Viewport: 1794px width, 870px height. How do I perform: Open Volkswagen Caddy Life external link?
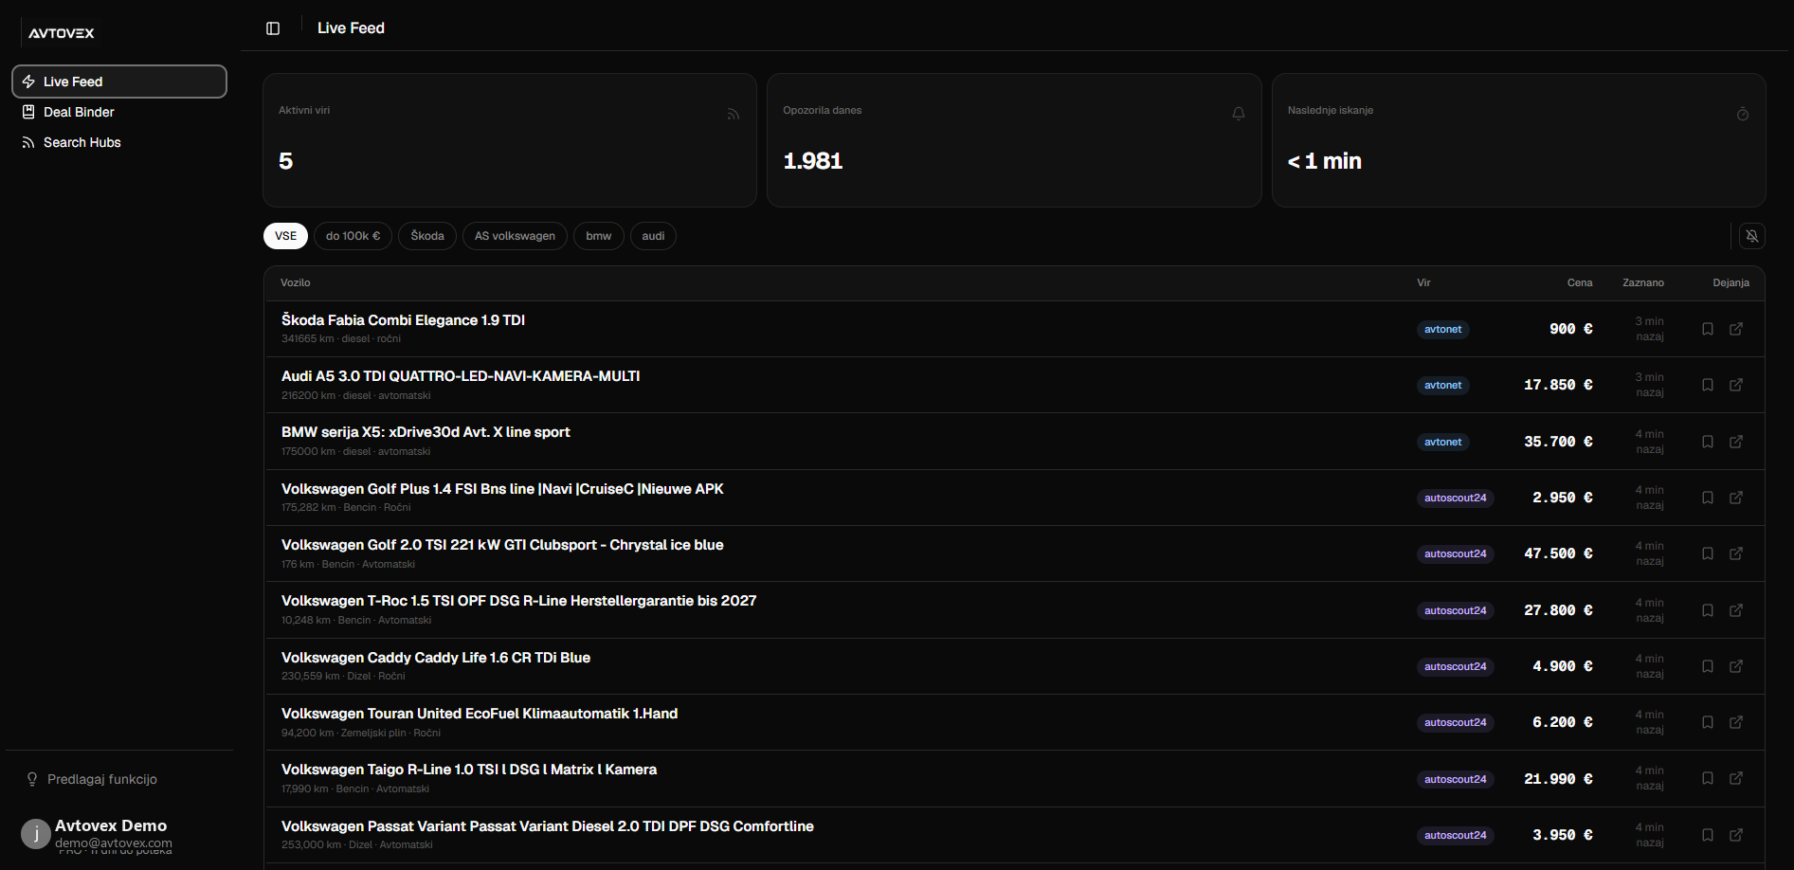click(1736, 666)
